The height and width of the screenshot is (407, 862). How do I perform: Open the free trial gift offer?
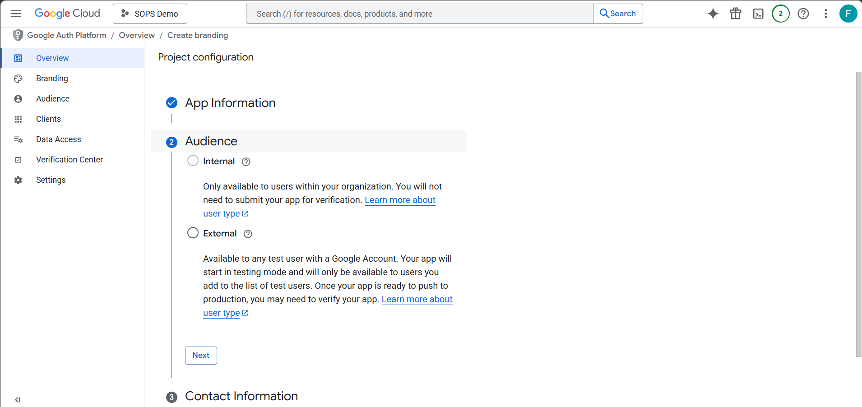(735, 14)
